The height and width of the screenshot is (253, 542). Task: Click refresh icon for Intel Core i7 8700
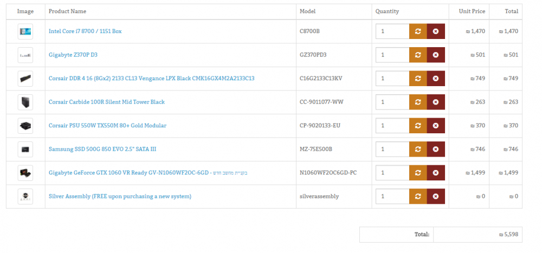tap(418, 31)
